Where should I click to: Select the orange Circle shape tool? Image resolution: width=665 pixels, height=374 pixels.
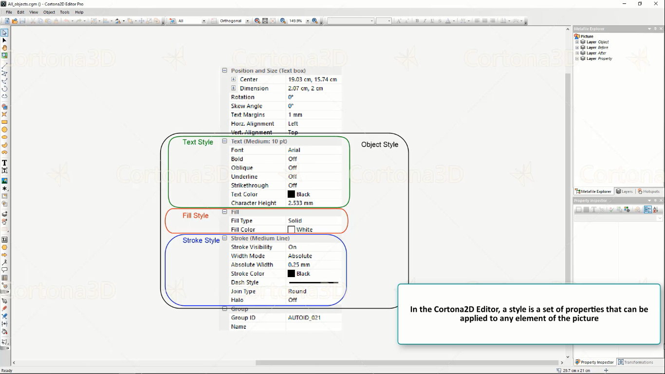[x=4, y=130]
